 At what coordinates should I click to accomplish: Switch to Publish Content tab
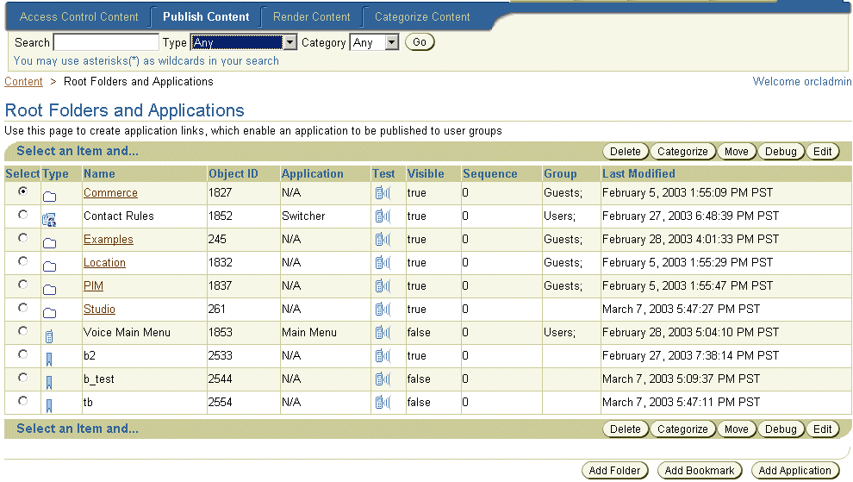pos(206,17)
